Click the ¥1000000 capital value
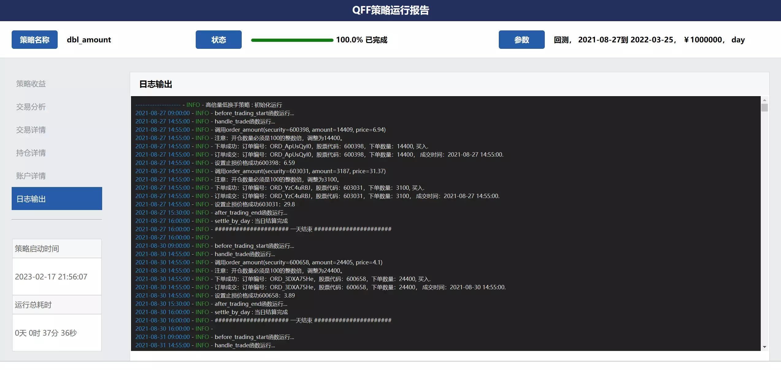781x370 pixels. tap(703, 40)
